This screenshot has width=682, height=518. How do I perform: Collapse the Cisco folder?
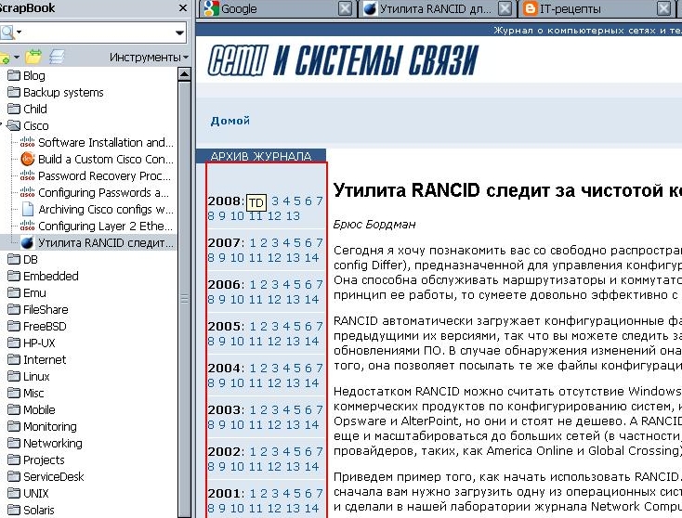point(1,125)
